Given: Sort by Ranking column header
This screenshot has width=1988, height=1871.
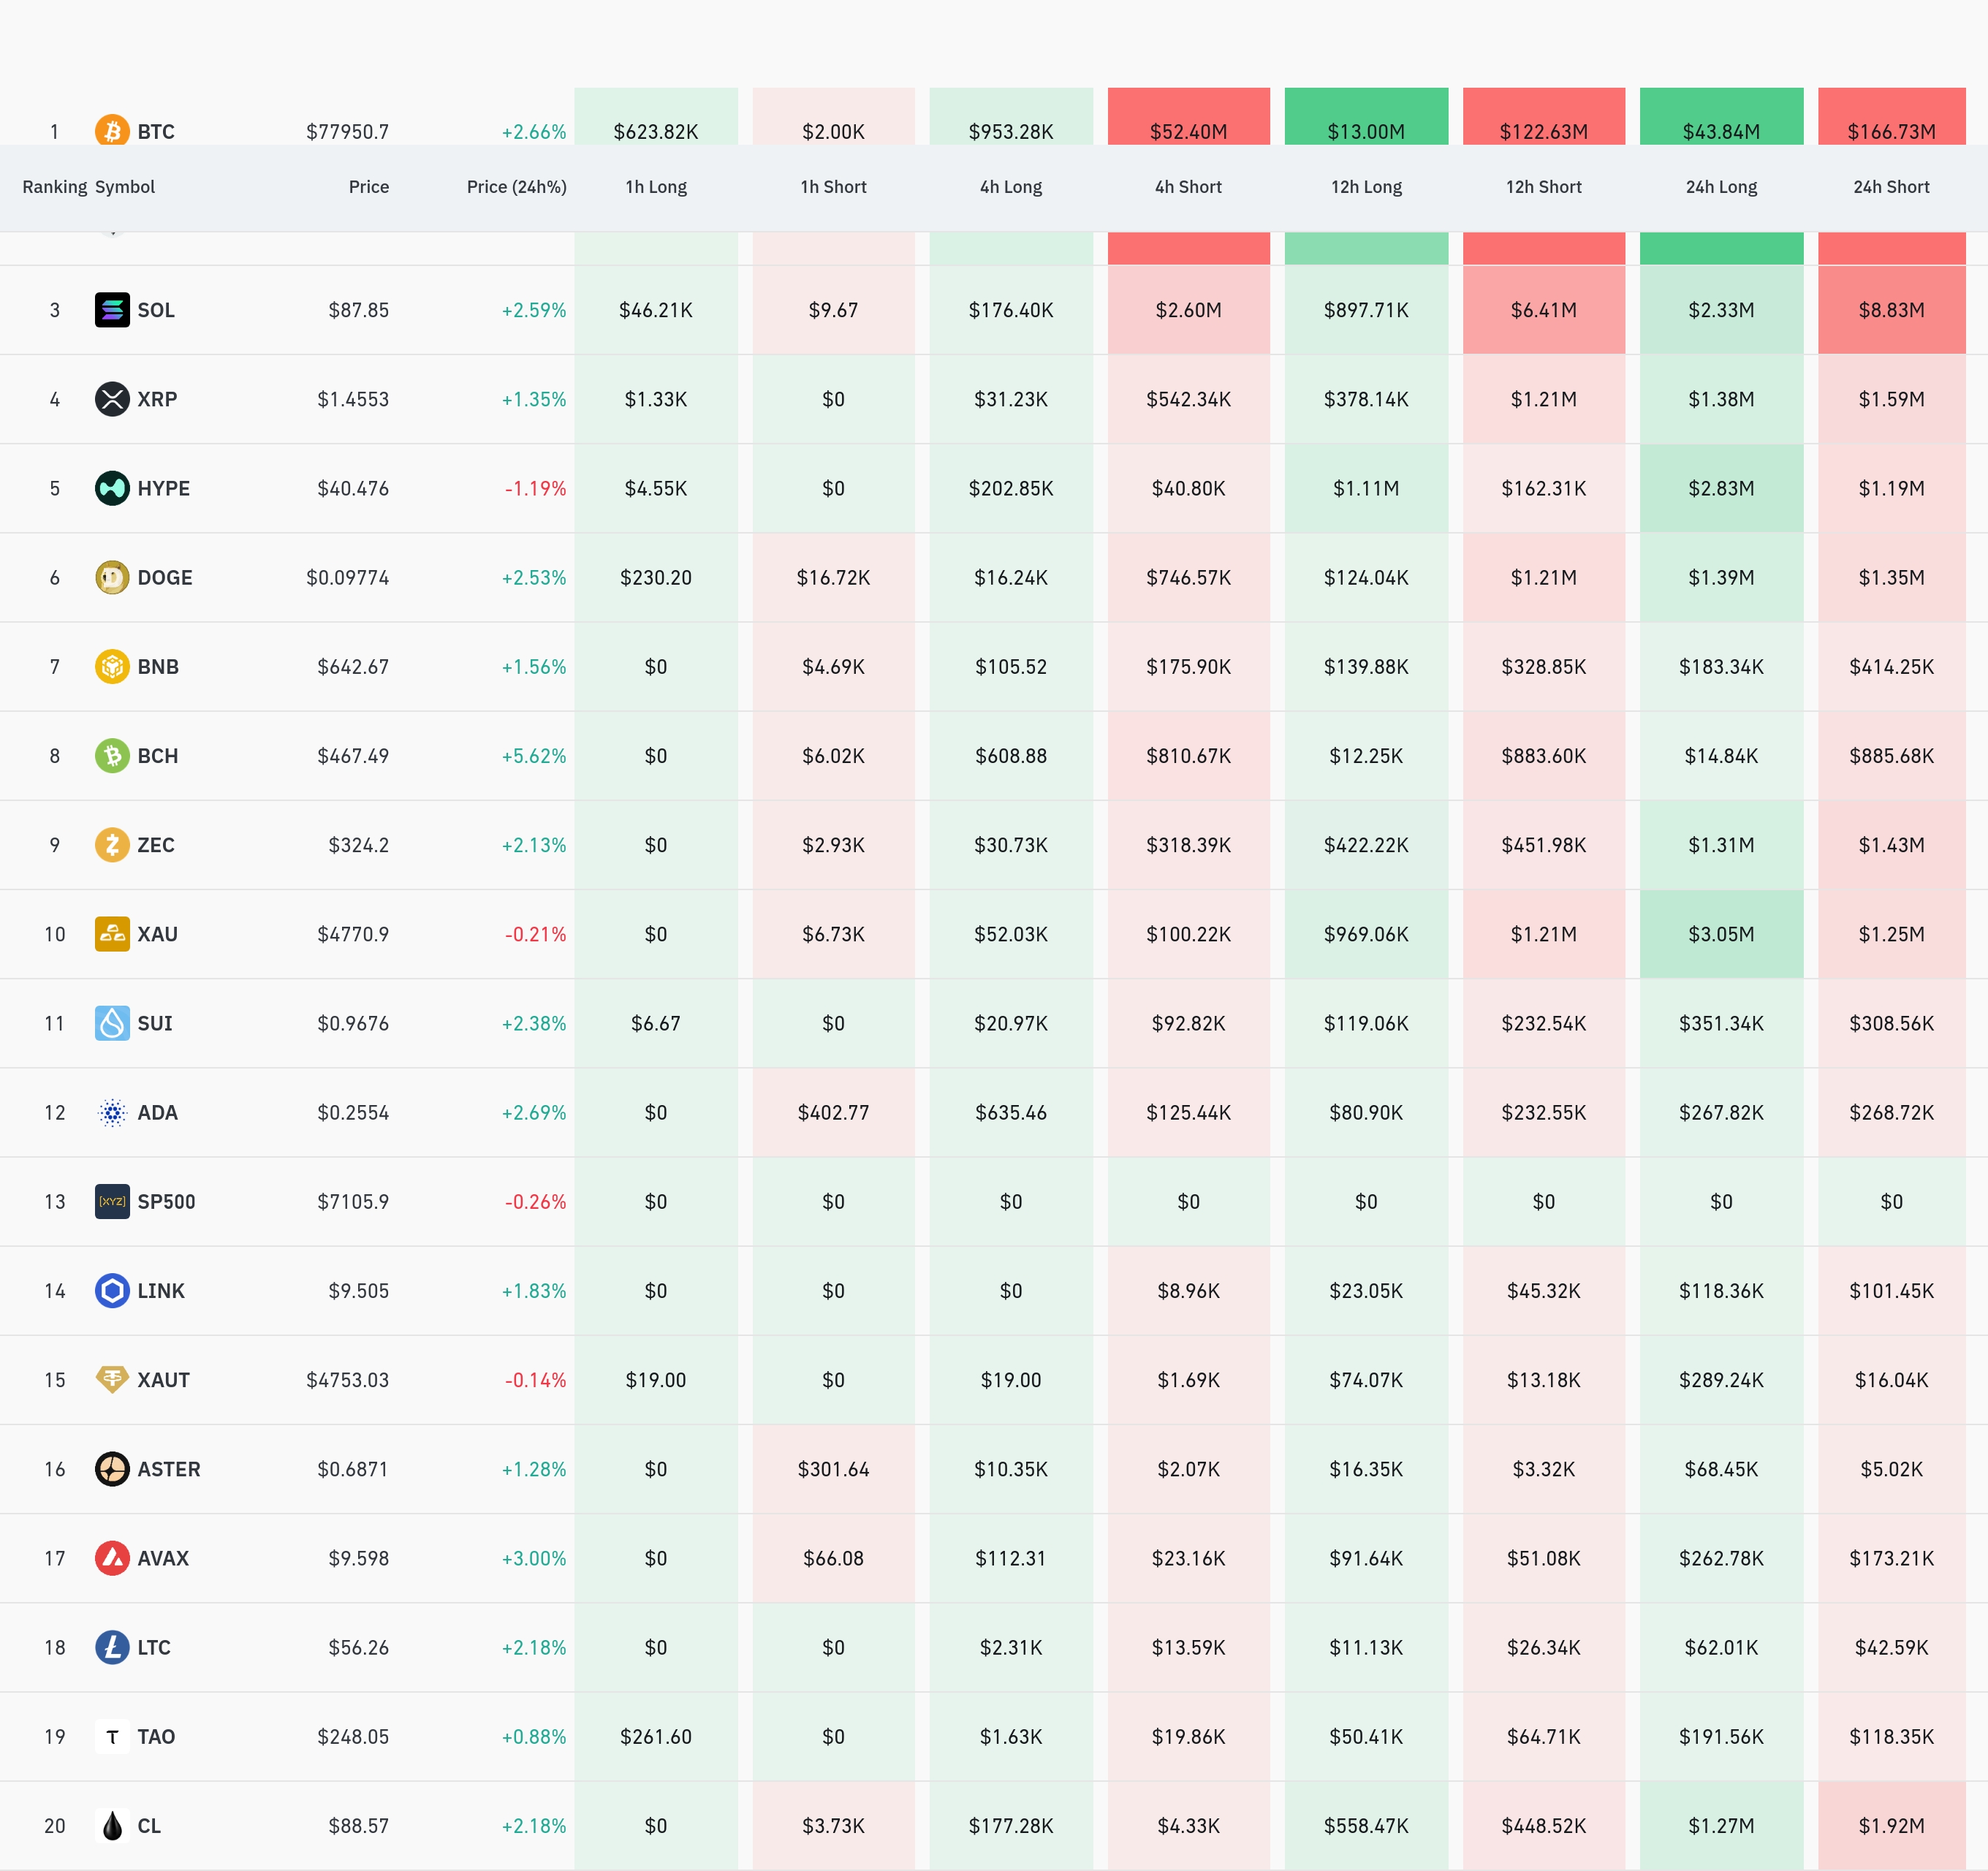Looking at the screenshot, I should 54,187.
